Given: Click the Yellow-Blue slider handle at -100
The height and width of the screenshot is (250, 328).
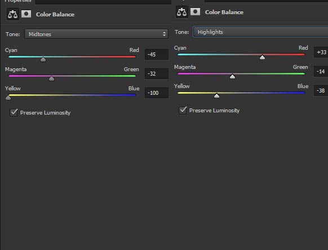Looking at the screenshot, I should 8,98.
